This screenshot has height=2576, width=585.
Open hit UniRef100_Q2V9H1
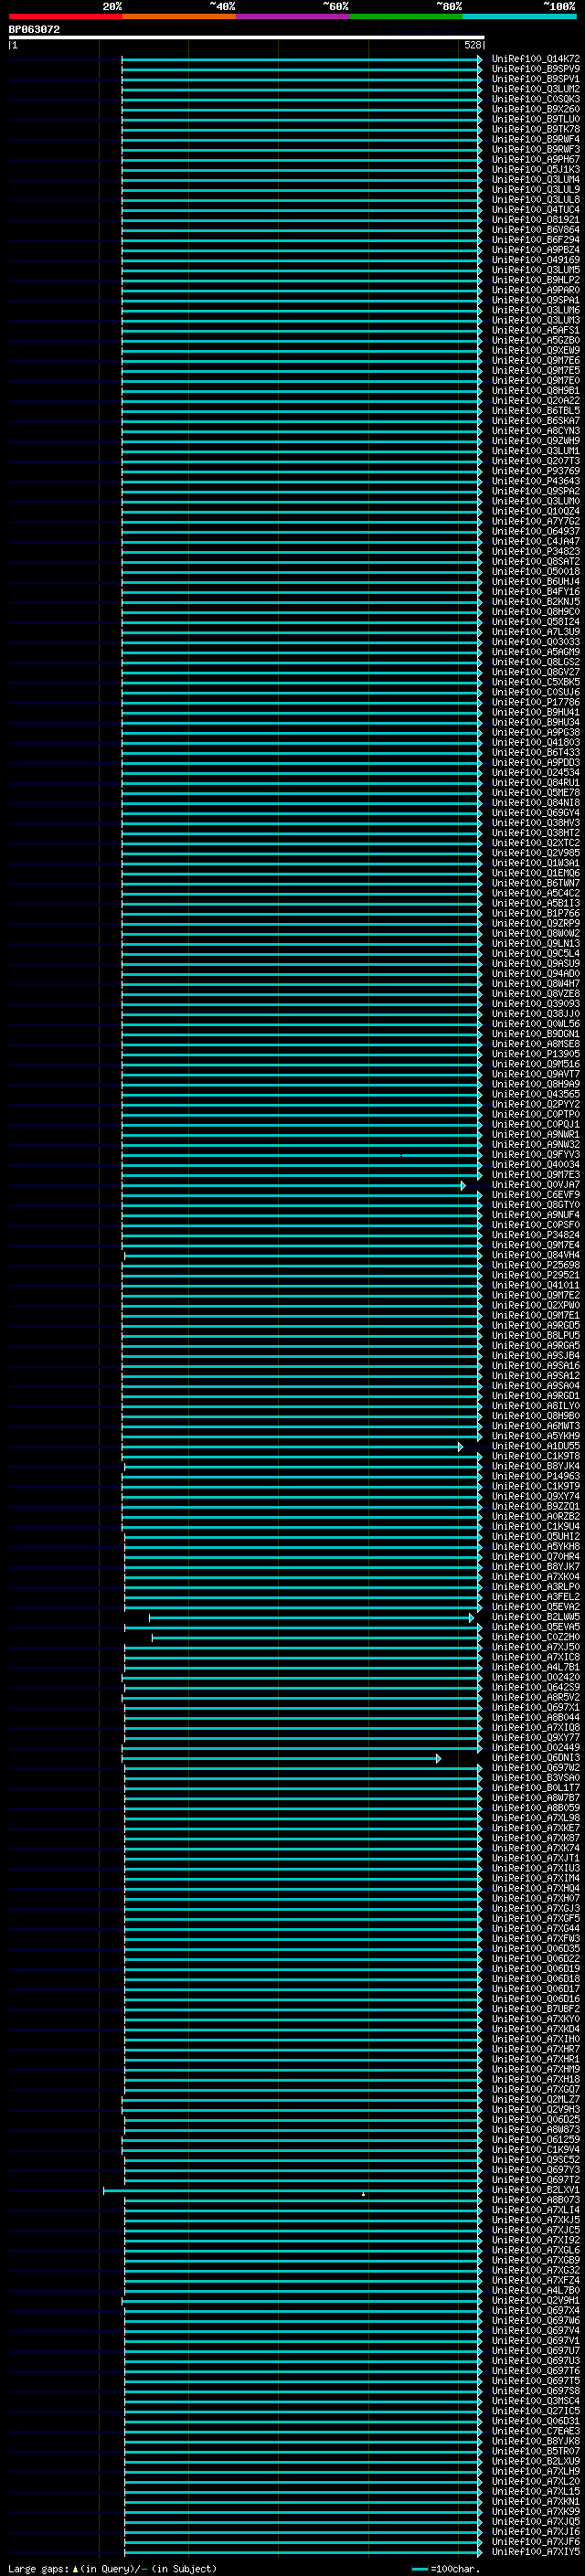click(536, 2301)
